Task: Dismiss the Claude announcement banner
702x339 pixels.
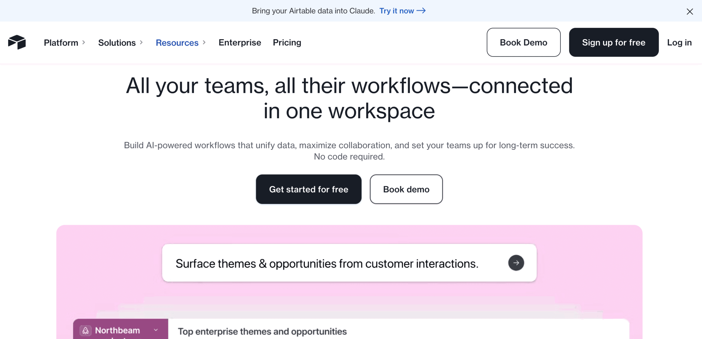Action: point(690,11)
